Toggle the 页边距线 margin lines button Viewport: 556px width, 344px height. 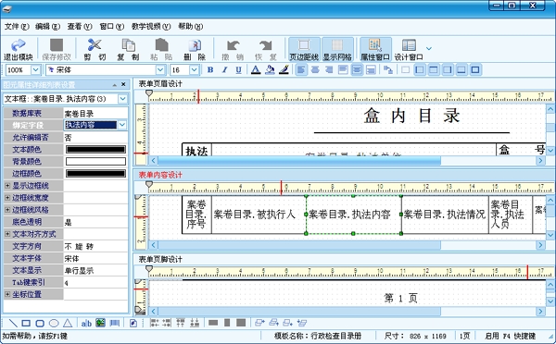tap(304, 50)
